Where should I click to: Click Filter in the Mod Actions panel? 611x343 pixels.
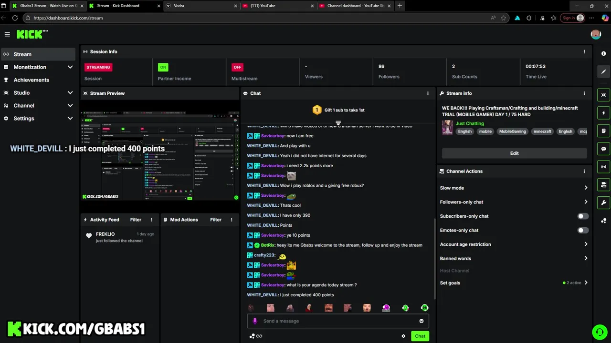pyautogui.click(x=216, y=220)
